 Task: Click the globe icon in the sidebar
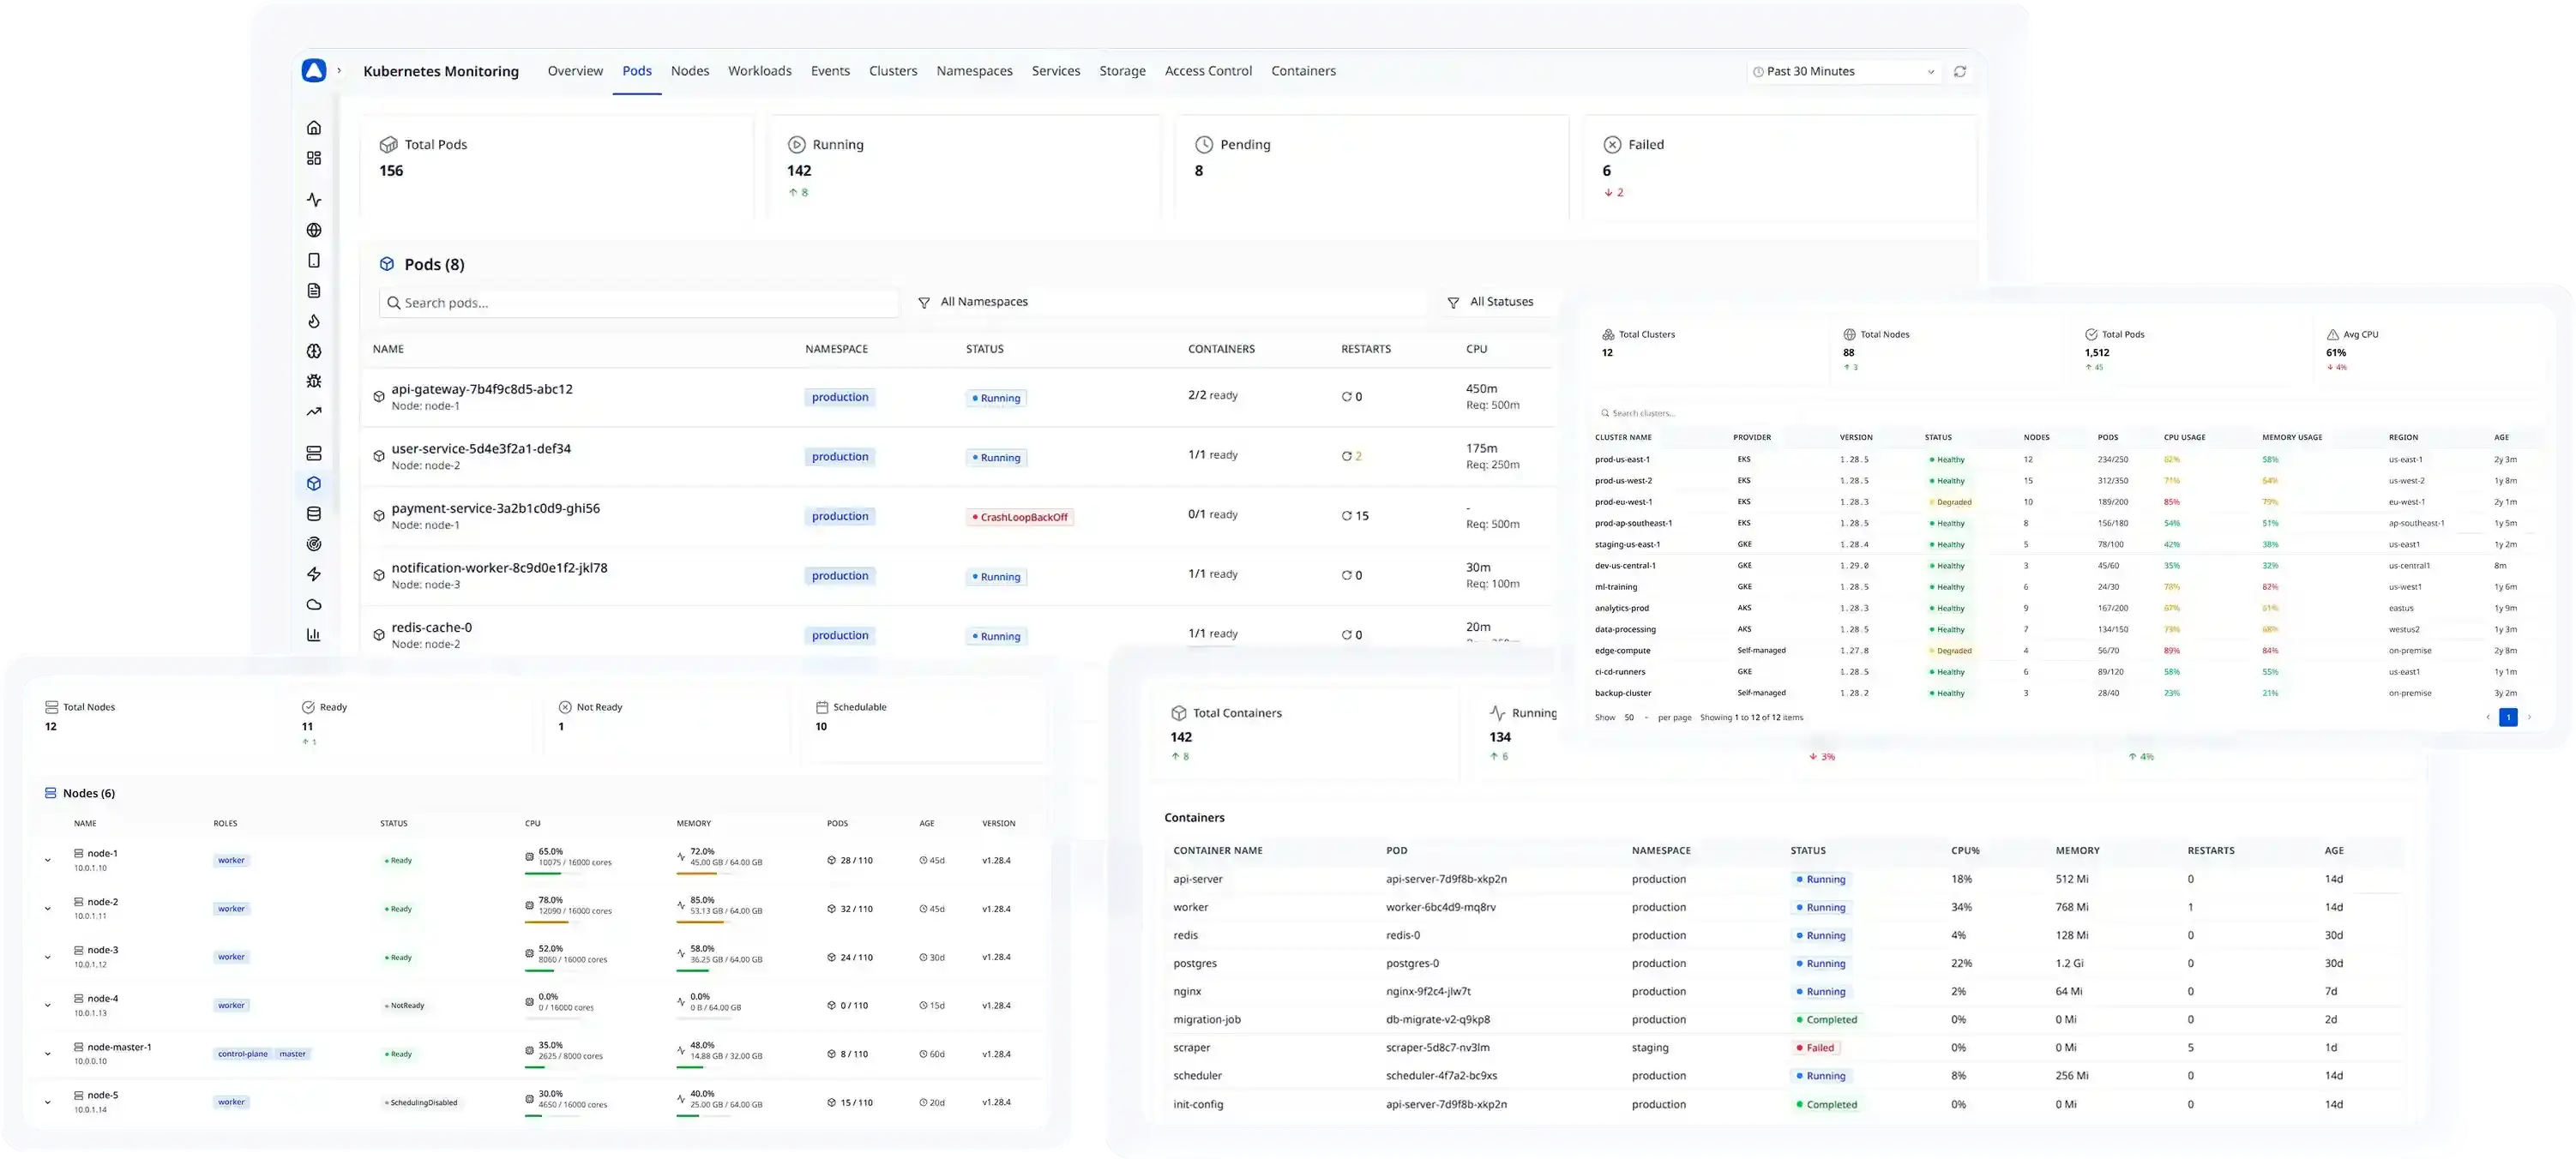point(313,230)
